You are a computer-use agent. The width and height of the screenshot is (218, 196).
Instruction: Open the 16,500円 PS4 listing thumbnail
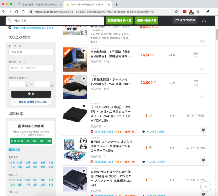point(75,59)
